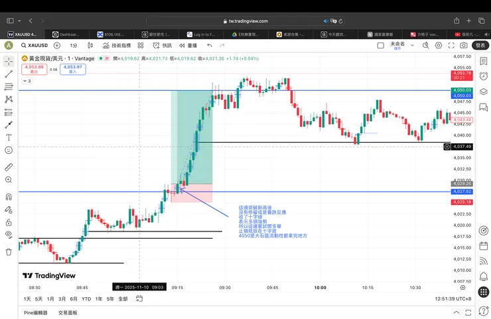Open the calendar panel icon

[x=484, y=246]
